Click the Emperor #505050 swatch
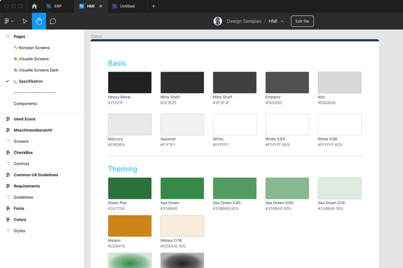The image size is (403, 268). 287,82
